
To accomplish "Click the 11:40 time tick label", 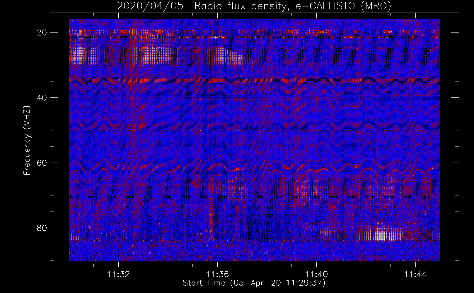I will pyautogui.click(x=316, y=274).
